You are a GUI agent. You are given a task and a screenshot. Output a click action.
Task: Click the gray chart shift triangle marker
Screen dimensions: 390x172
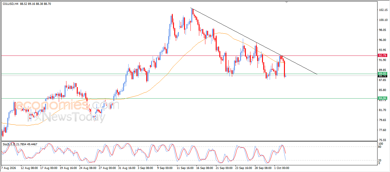[286, 2]
